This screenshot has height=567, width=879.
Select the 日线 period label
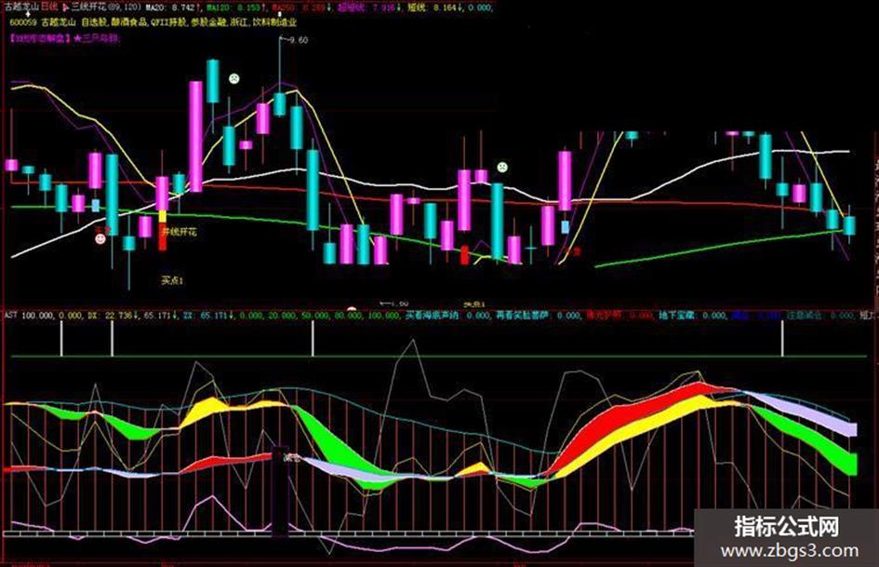coord(50,7)
